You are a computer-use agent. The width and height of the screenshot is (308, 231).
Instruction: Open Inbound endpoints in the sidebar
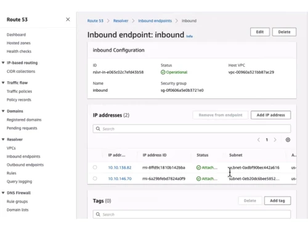click(23, 156)
